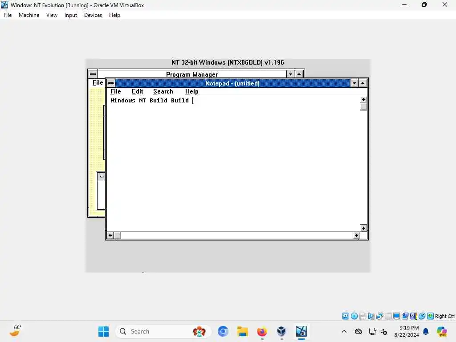Click Program Manager's minimize down-arrow button
This screenshot has height=342, width=456.
[290, 74]
